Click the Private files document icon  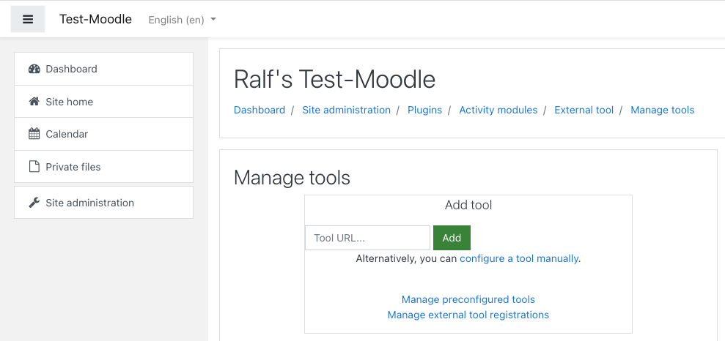coord(34,167)
